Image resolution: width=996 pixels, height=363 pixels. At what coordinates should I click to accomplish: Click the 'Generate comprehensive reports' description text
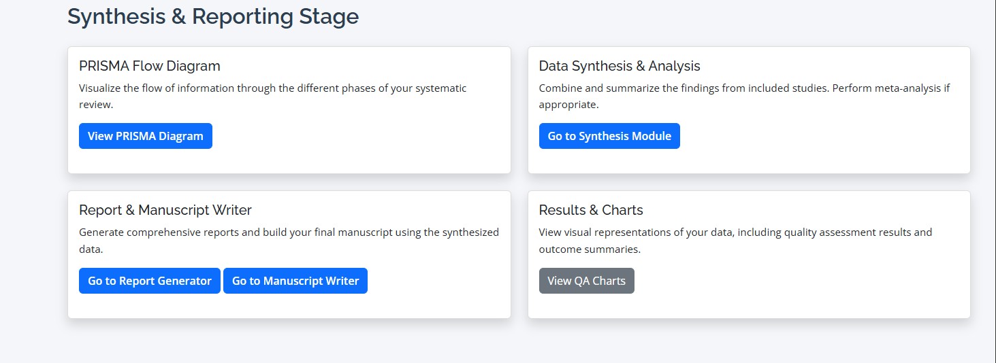click(x=289, y=232)
